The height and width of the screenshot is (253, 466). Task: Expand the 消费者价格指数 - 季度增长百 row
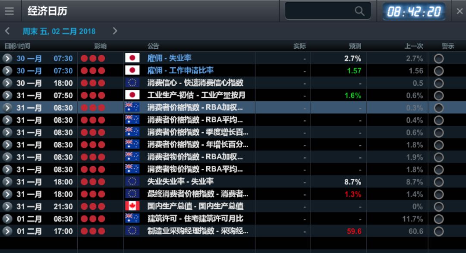[7, 132]
